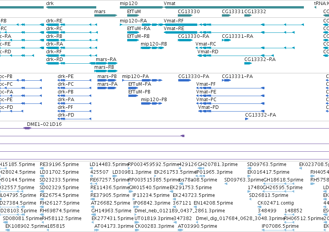
Task: Select the RE26754.5prime EST label
Action: (60, 196)
